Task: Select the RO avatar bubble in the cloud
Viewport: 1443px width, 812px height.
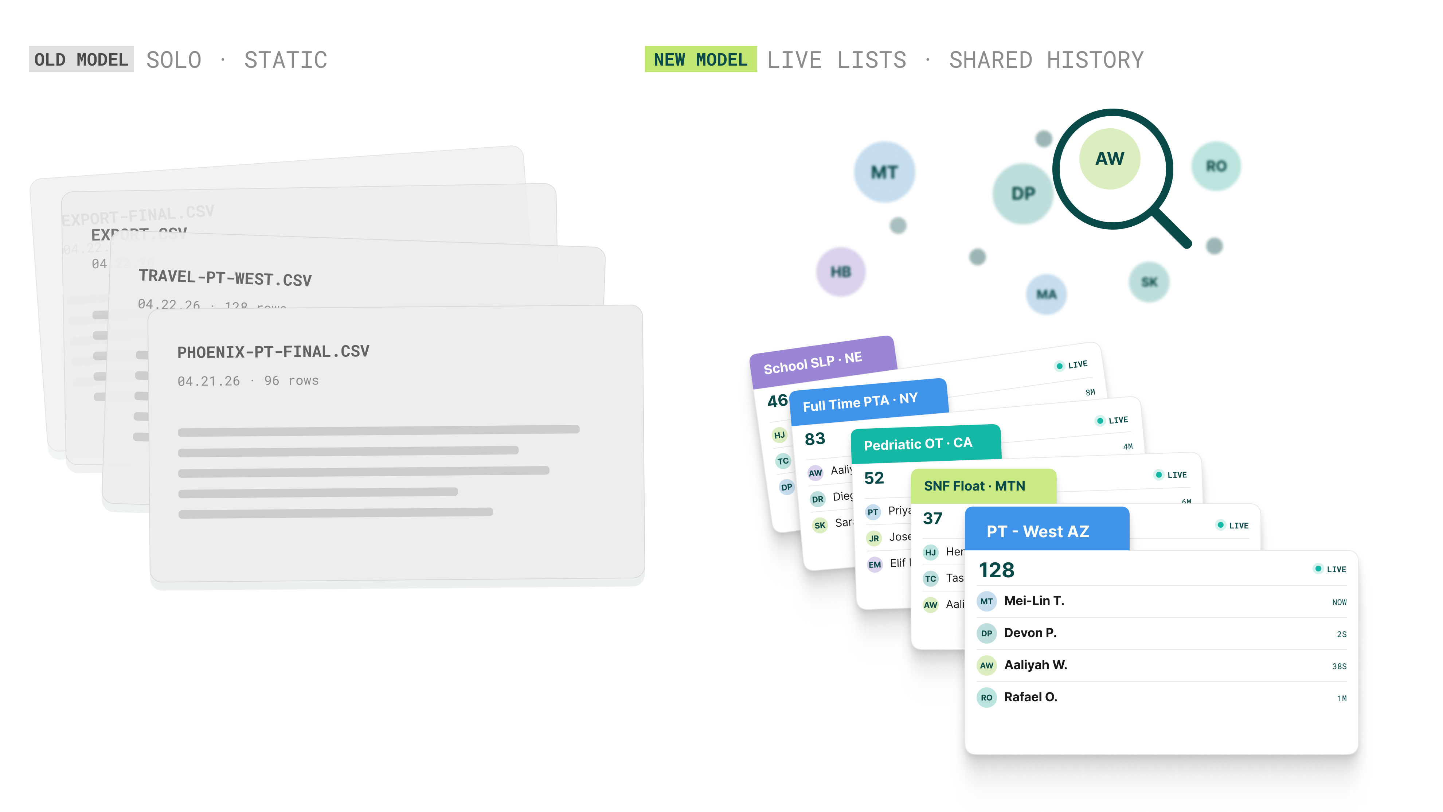Action: tap(1216, 166)
